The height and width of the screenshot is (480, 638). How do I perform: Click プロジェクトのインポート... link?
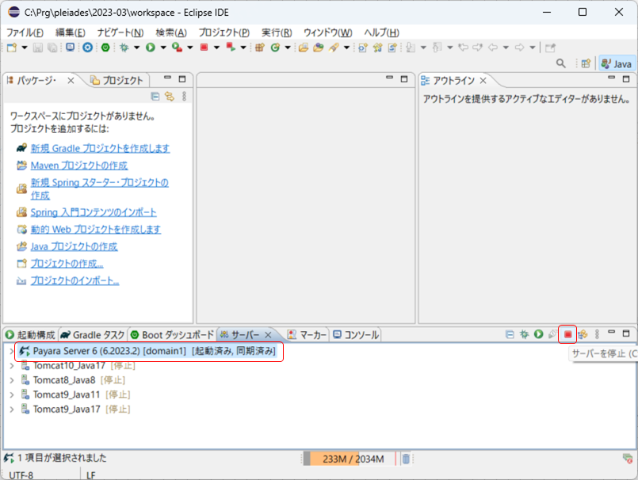pos(74,280)
